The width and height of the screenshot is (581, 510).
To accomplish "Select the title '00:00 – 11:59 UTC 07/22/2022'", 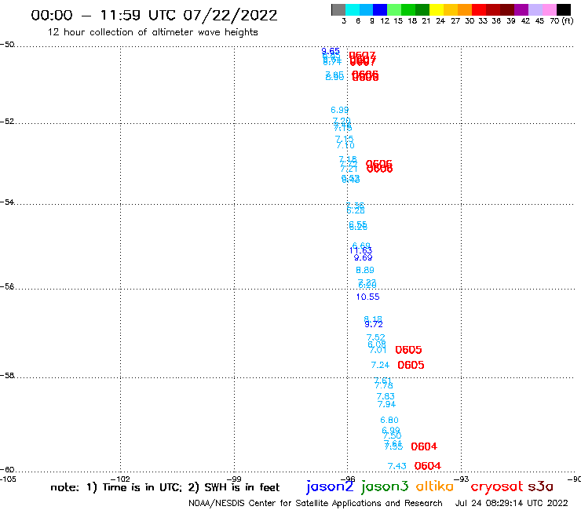I will tap(154, 15).
